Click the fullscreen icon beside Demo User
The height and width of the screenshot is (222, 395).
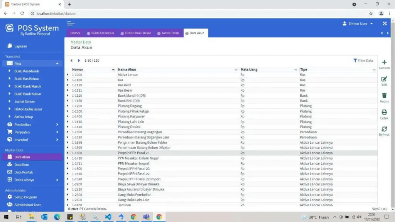(x=384, y=24)
